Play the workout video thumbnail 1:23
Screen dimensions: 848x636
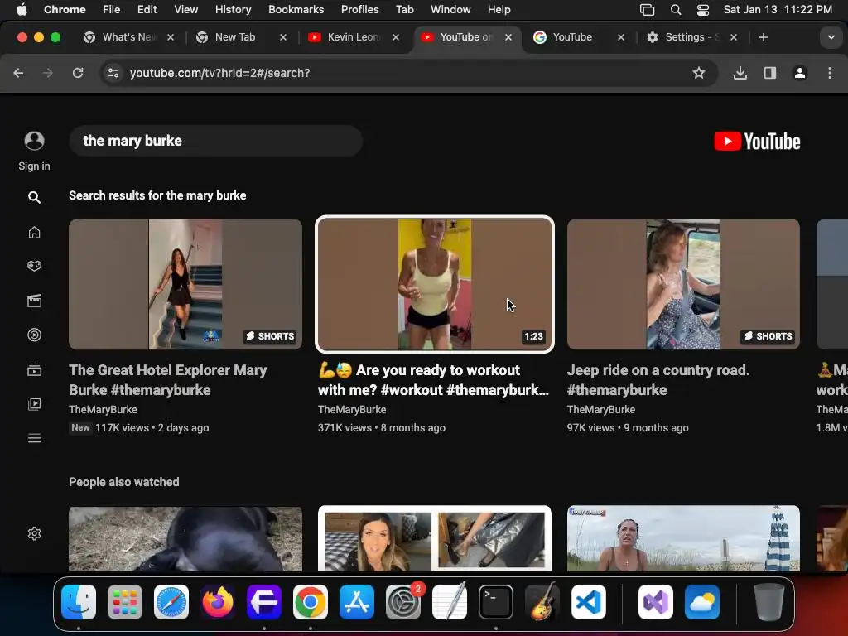point(435,285)
